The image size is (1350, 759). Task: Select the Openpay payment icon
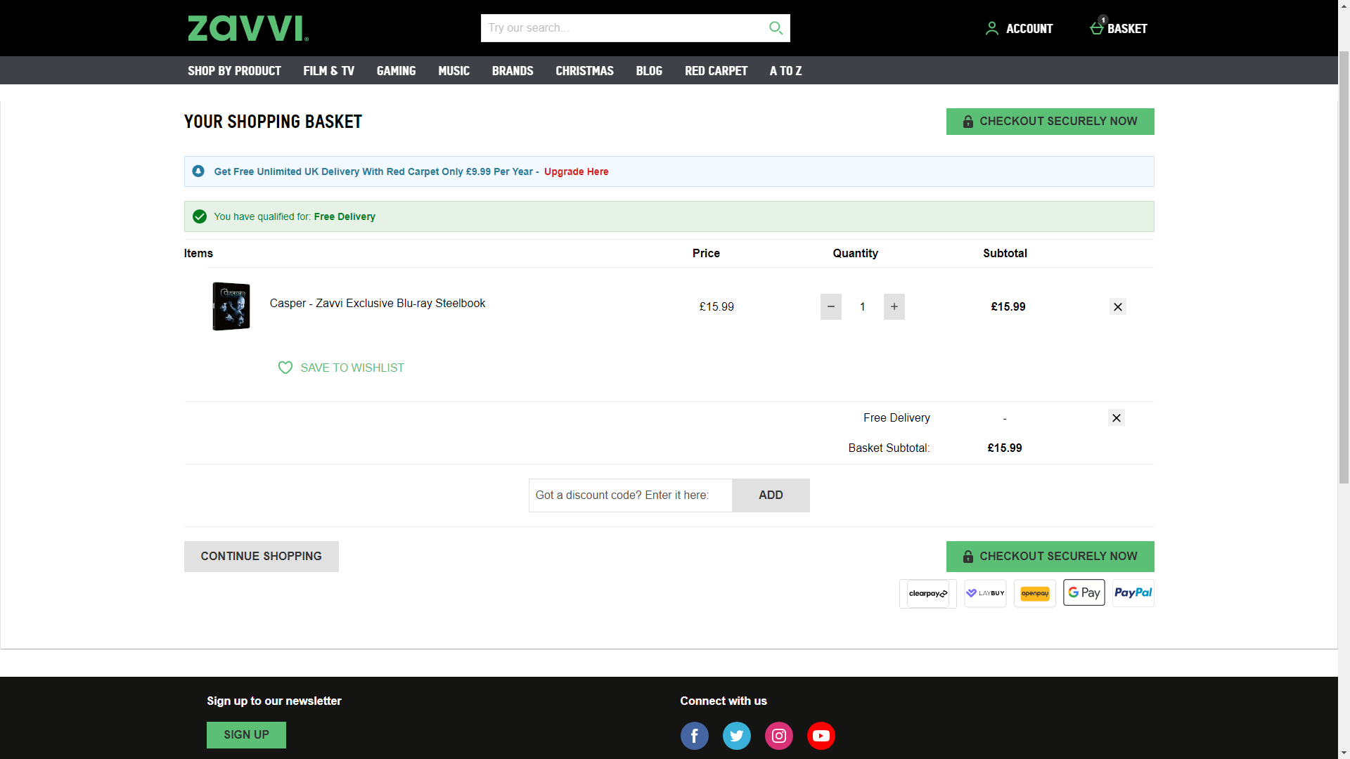pos(1035,593)
